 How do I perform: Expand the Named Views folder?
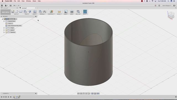(x=4, y=21)
